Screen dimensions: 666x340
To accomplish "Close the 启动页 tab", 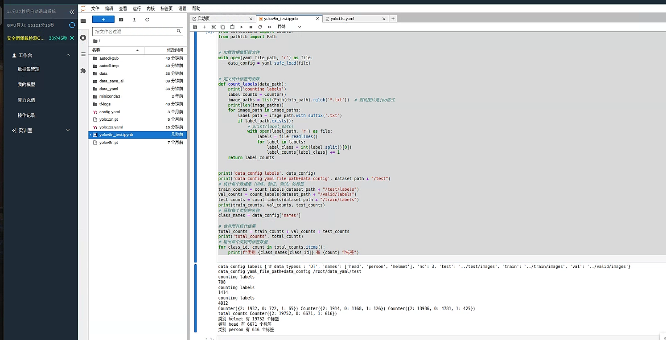I will click(251, 19).
